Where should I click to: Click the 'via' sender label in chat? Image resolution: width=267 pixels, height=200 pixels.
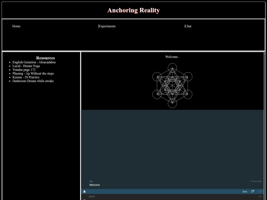point(91,181)
